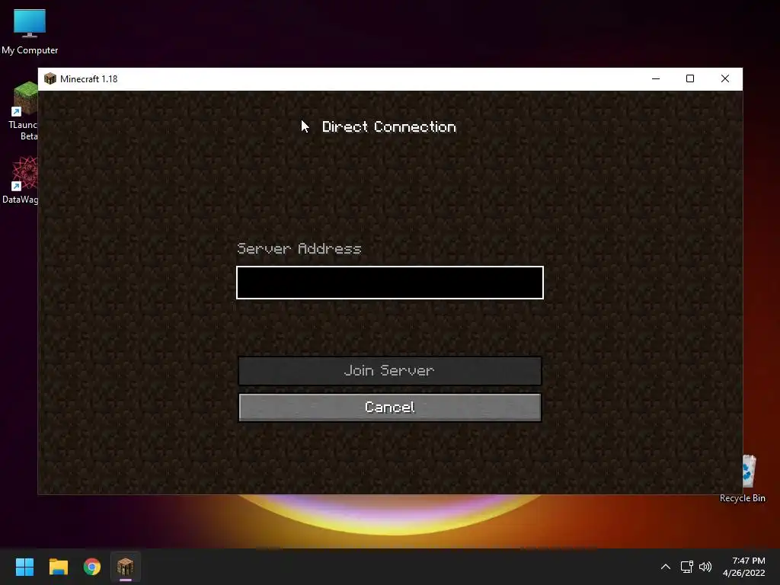This screenshot has height=585, width=780.
Task: Maximize the Minecraft 1.18 window
Action: pos(690,78)
